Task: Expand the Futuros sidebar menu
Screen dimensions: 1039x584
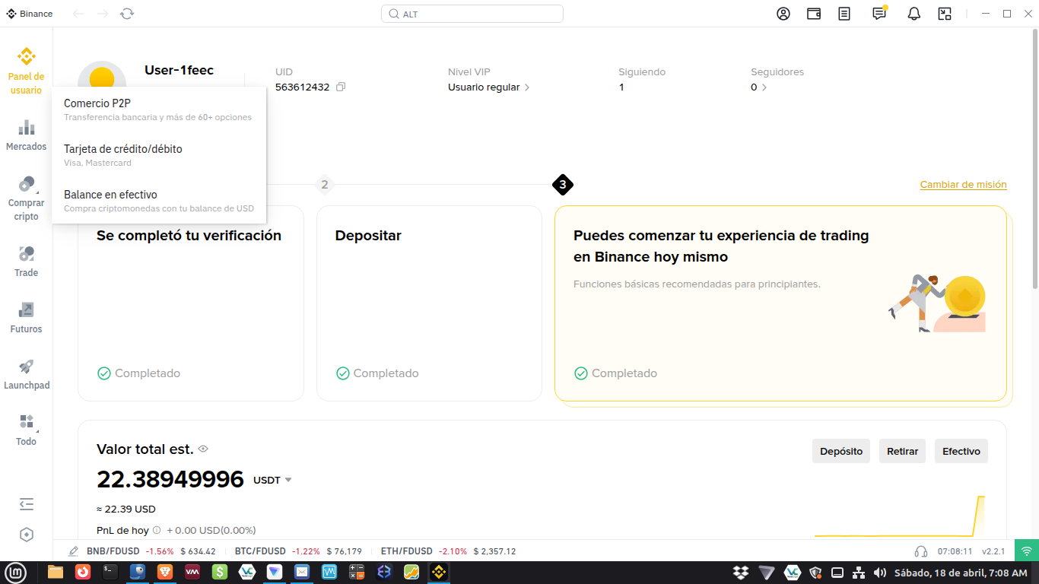Action: pyautogui.click(x=27, y=317)
